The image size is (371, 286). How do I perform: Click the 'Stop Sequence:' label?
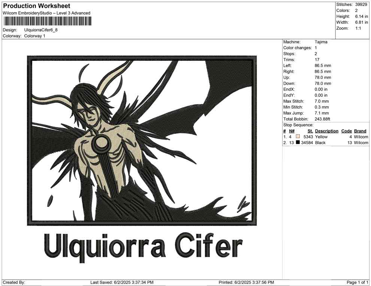point(298,125)
